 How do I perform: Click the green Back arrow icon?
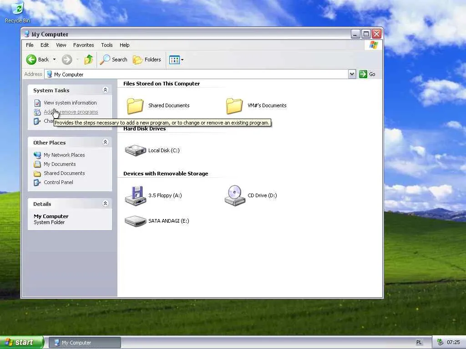(x=31, y=60)
